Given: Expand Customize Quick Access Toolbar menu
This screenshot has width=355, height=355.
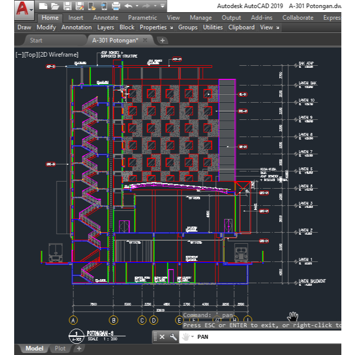Looking at the screenshot, I should coord(162,6).
